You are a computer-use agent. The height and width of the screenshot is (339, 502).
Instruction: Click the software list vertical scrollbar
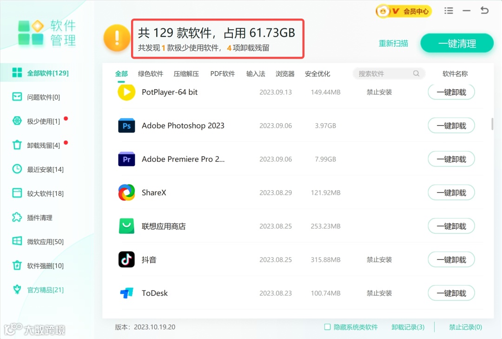tap(492, 124)
